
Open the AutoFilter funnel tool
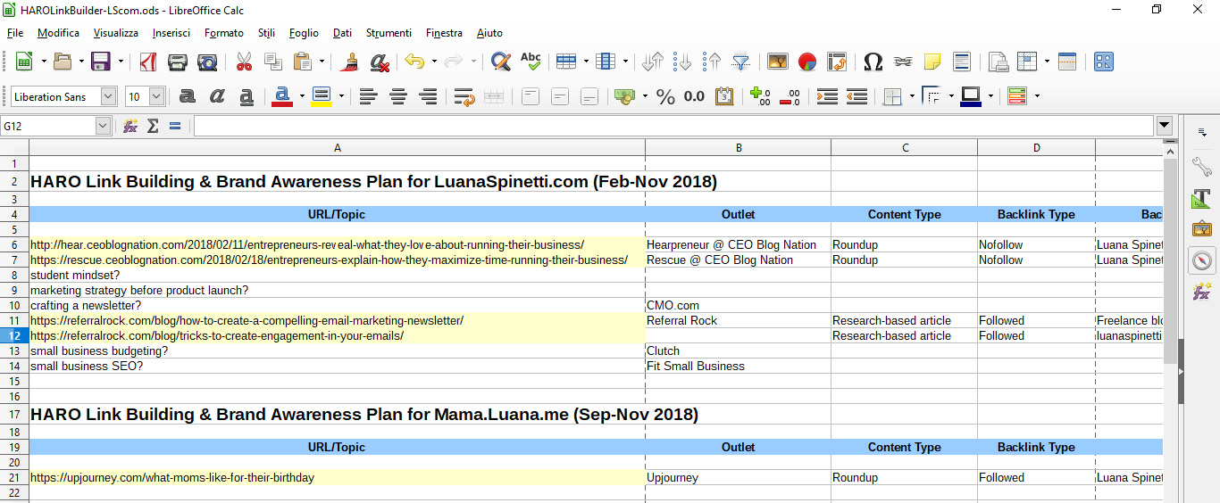pyautogui.click(x=740, y=62)
